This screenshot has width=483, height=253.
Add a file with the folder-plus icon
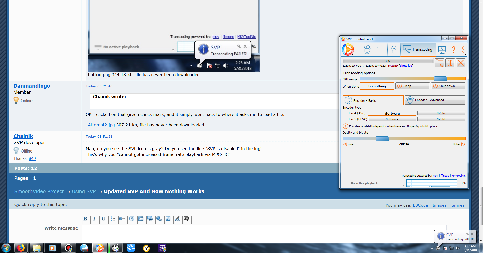coord(439,63)
